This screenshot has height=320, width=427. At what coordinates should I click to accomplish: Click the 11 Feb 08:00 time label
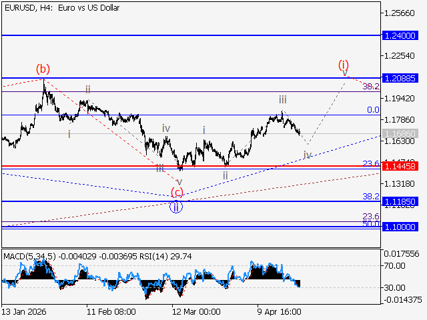[111, 311]
